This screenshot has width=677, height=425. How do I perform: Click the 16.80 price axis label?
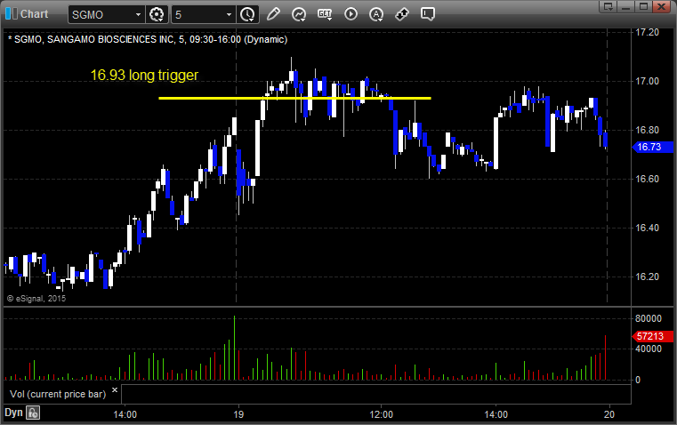tap(648, 130)
